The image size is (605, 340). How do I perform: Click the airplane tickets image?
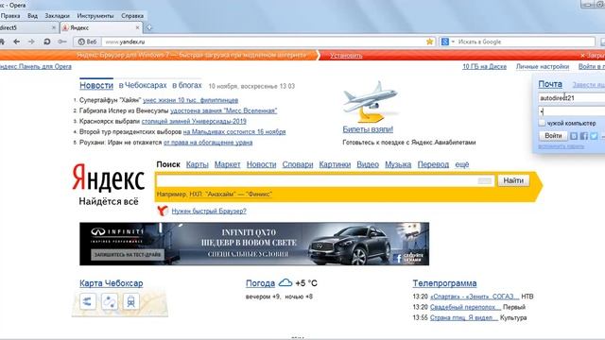(x=370, y=102)
